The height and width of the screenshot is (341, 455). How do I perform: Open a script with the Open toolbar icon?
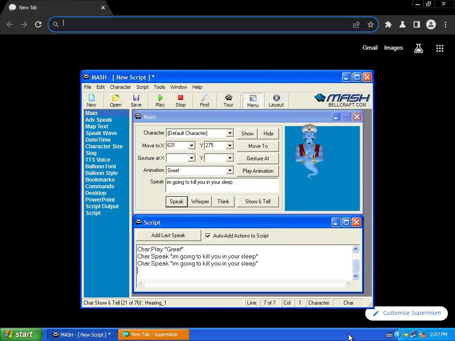point(116,101)
